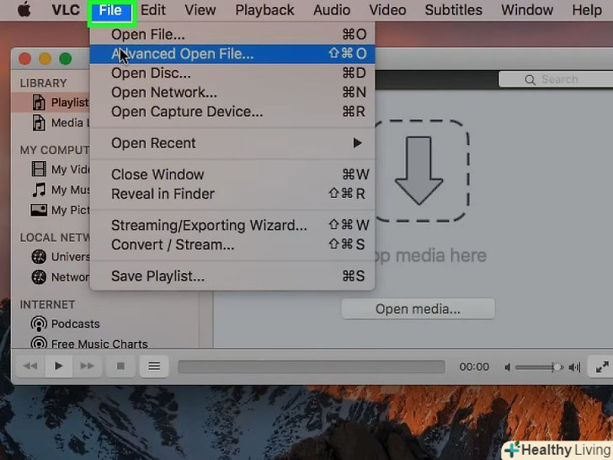Select Convert / Stream... entry
Viewport: 613px width, 460px height.
coord(232,245)
